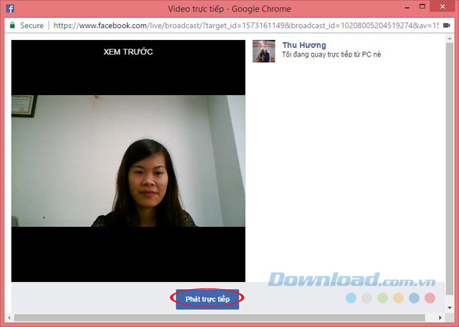Image resolution: width=459 pixels, height=327 pixels.
Task: Click the vertical scrollbar down arrow
Action: click(450, 308)
